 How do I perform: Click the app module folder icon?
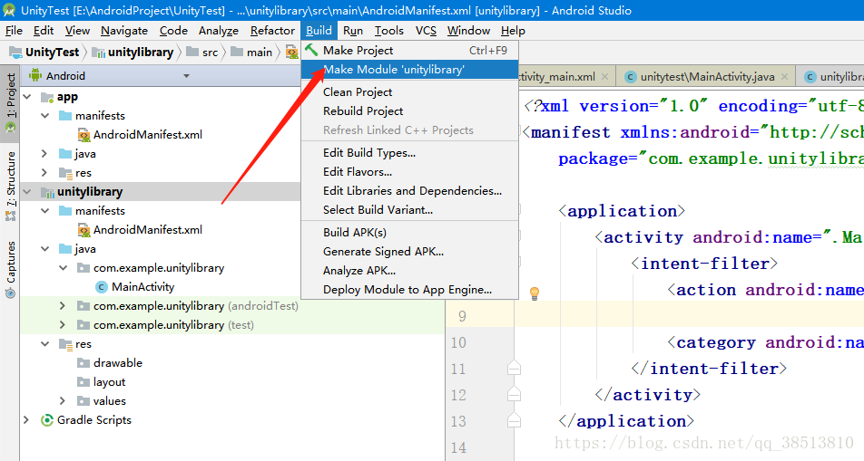pos(47,98)
